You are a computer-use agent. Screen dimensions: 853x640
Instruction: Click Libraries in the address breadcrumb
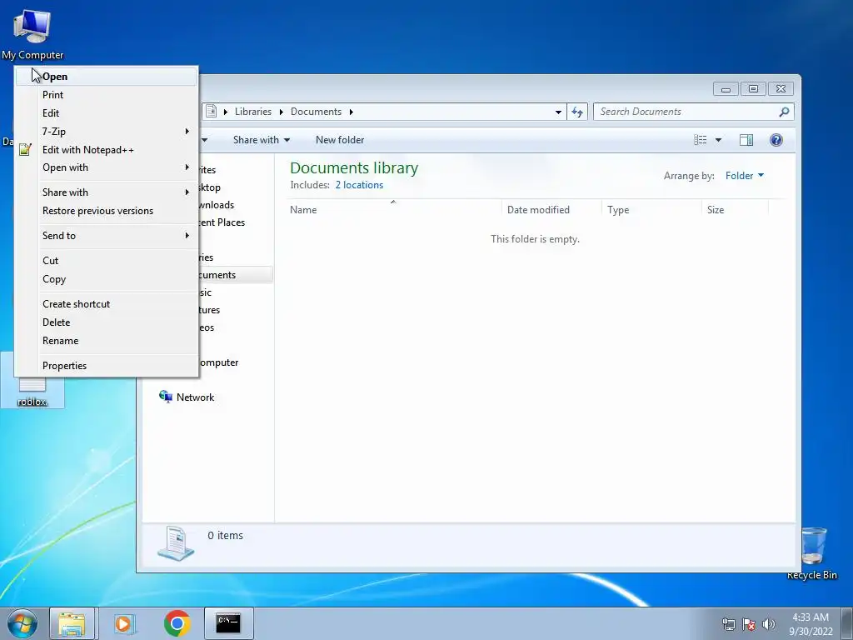(x=253, y=112)
